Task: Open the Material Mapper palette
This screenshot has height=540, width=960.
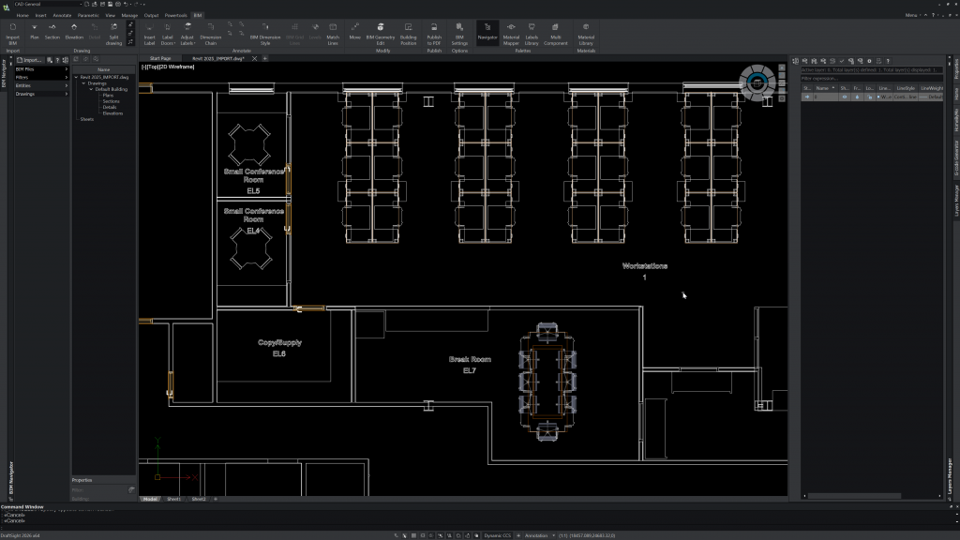Action: (511, 32)
